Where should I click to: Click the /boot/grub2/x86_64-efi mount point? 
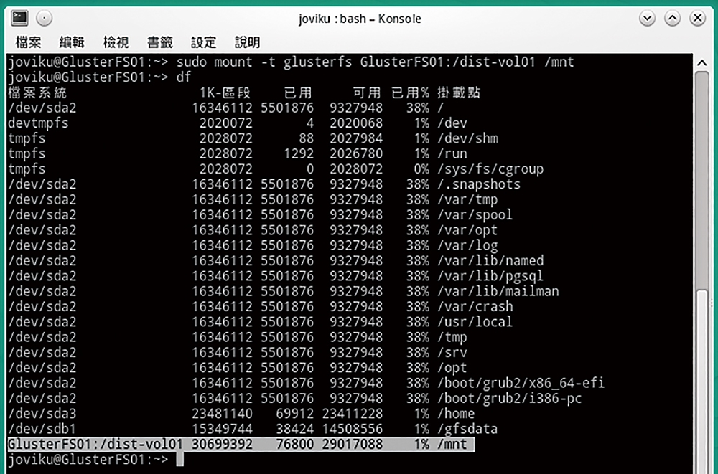tap(521, 383)
